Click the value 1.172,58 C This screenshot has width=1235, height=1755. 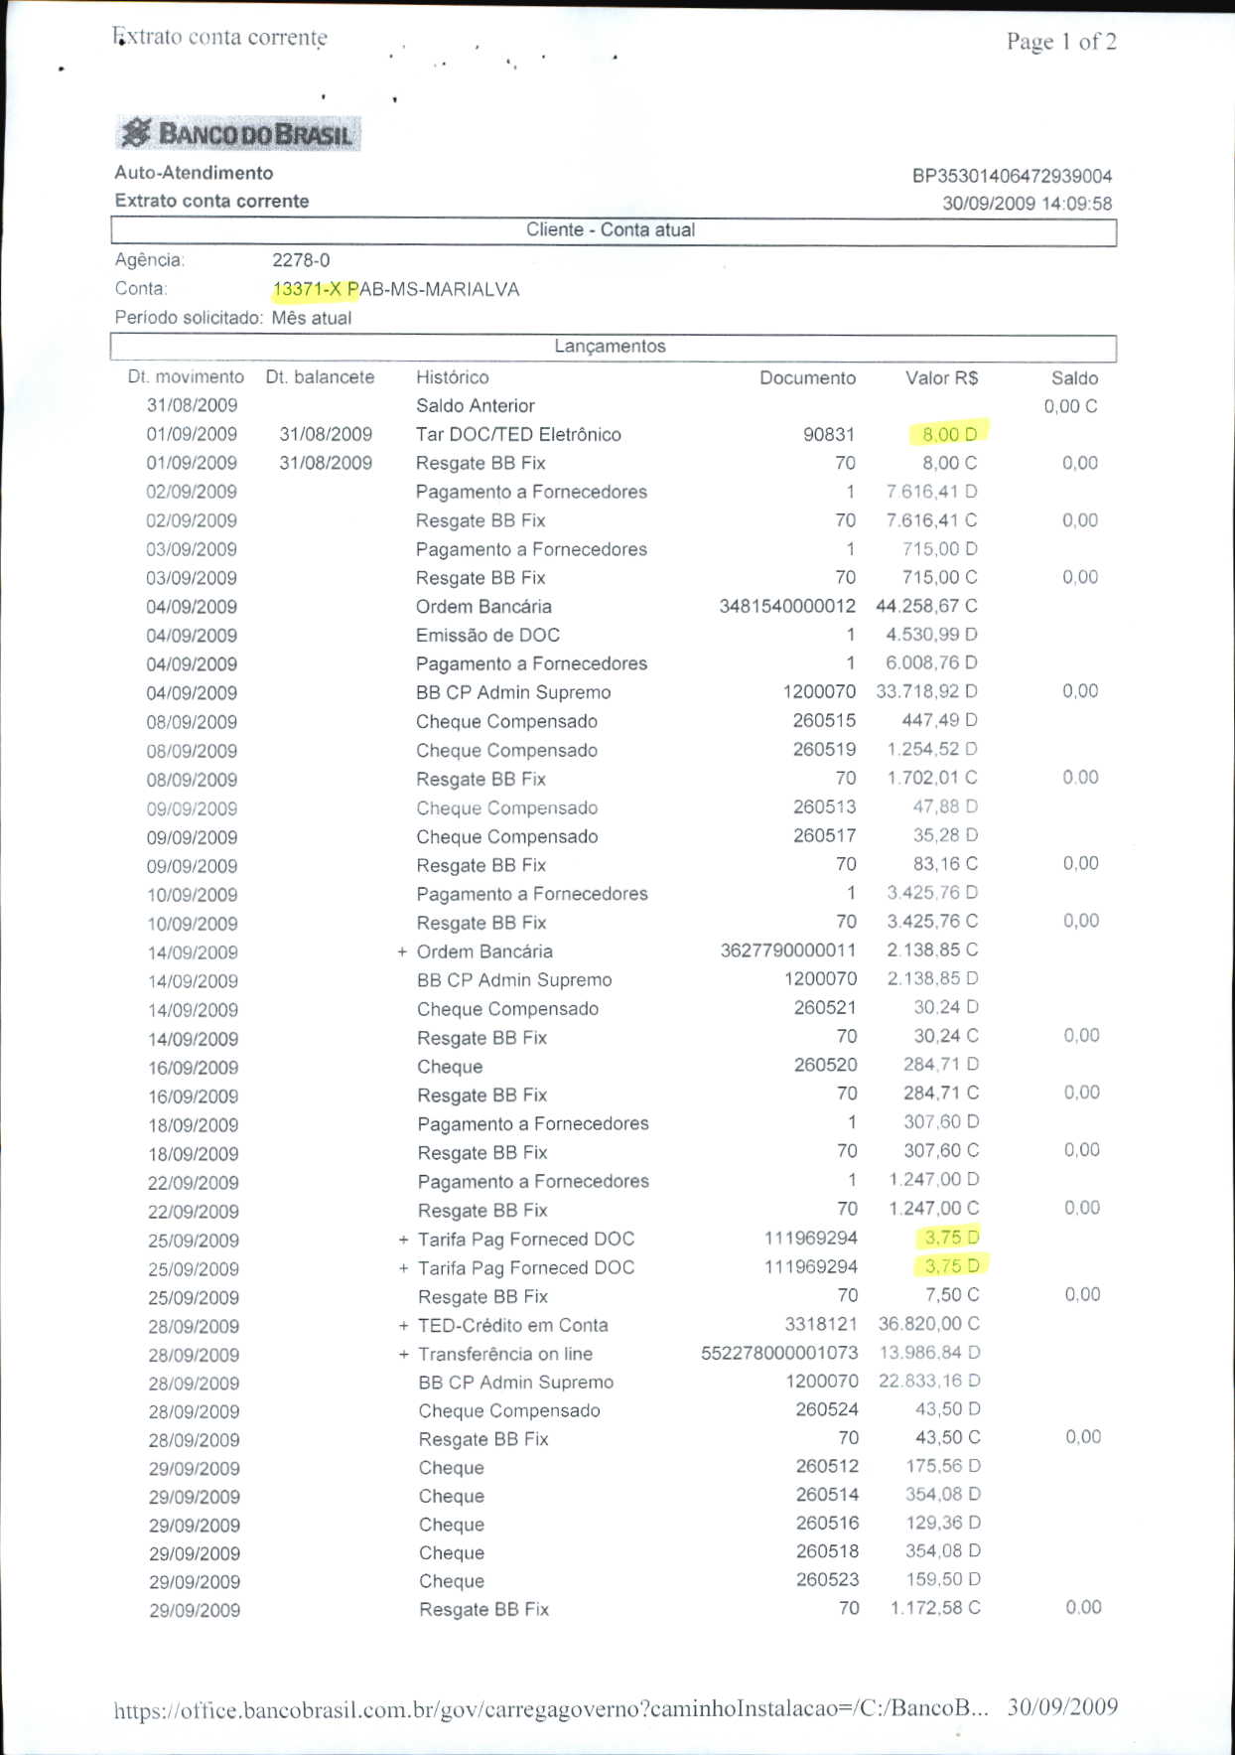pos(935,1609)
